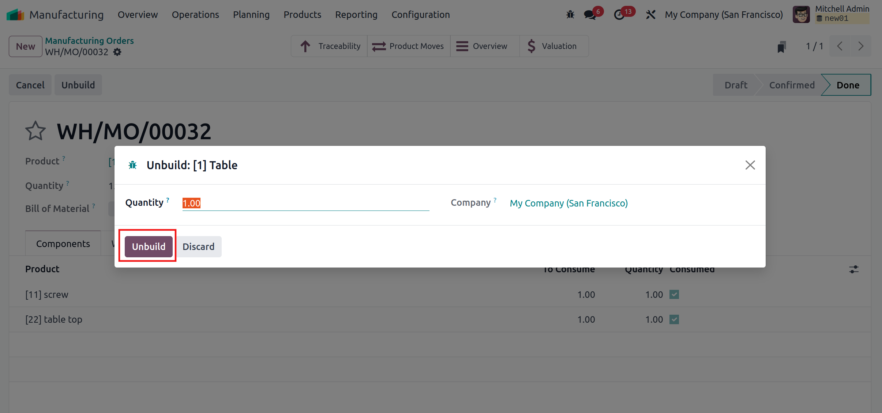Viewport: 882px width, 413px height.
Task: Confirm with the purple Unbuild button
Action: point(149,247)
